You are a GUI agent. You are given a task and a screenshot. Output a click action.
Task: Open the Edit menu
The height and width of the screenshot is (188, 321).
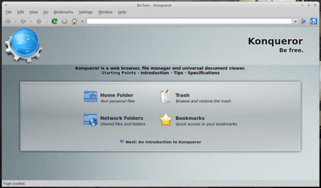click(21, 12)
